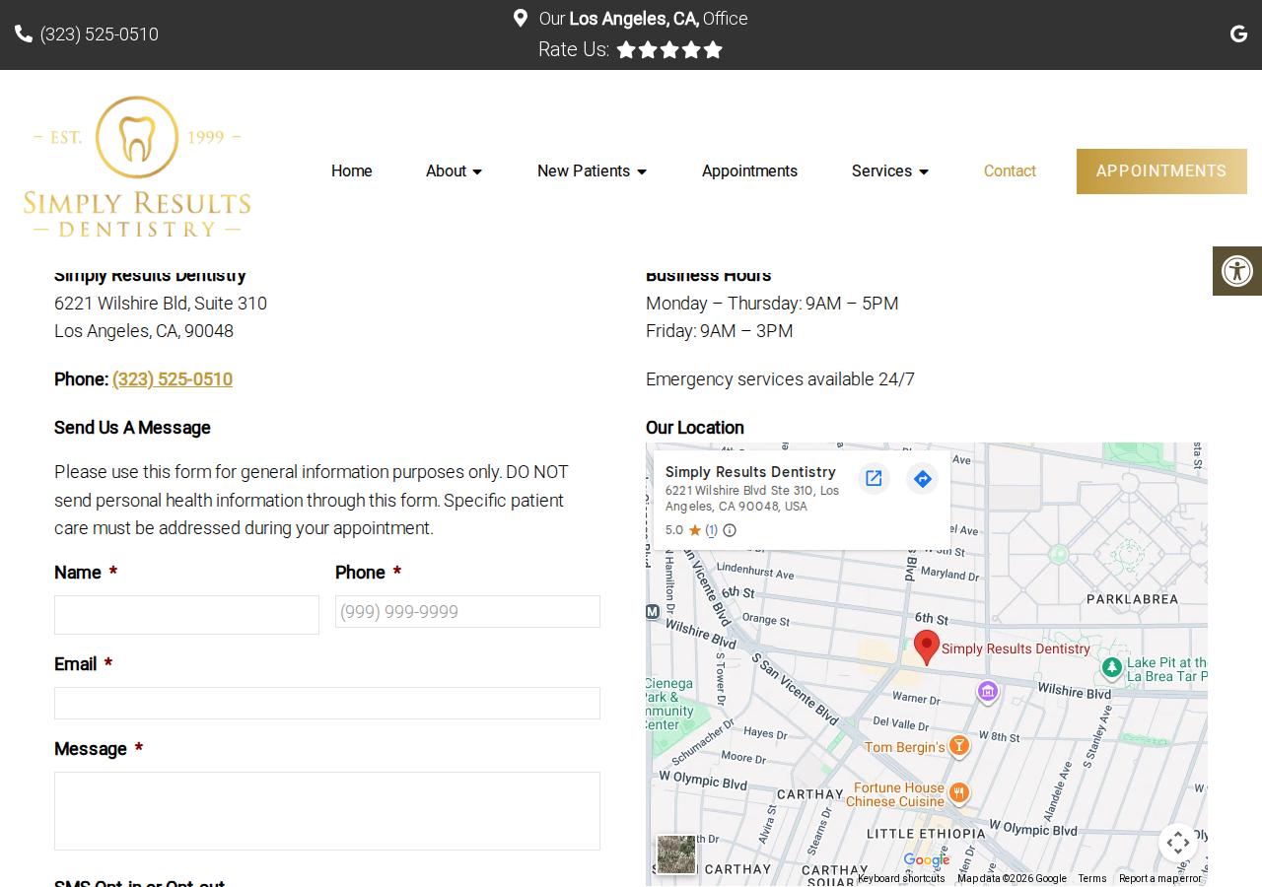Click the review info icon on map card

(730, 530)
